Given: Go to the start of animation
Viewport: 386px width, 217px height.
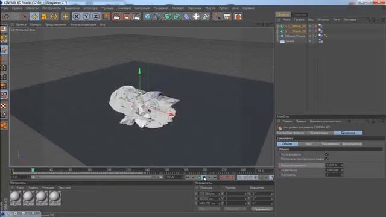Looking at the screenshot, I should (x=188, y=177).
